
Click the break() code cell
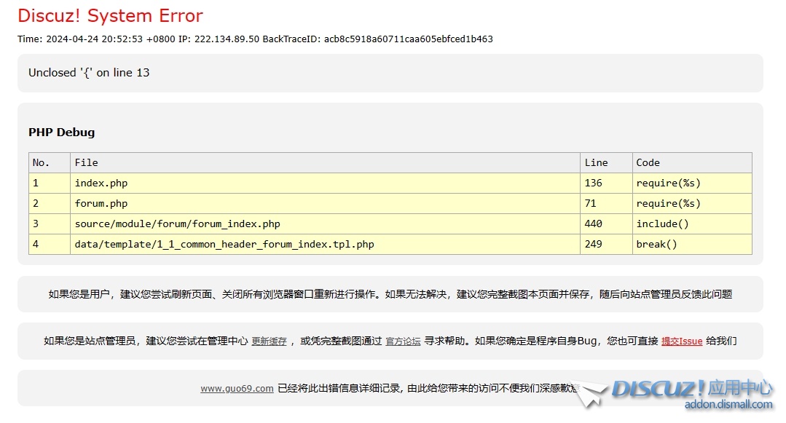(656, 244)
